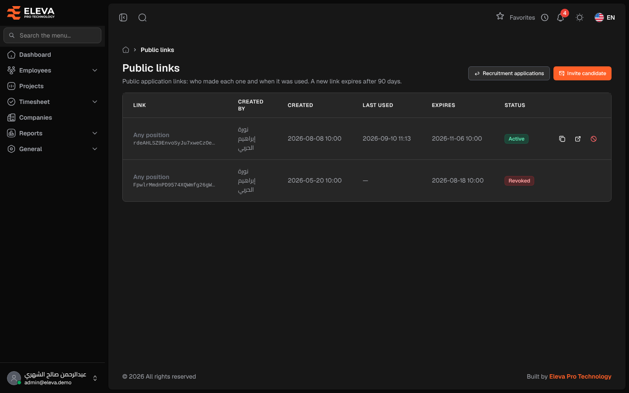Viewport: 629px width, 393px height.
Task: Click the Employees sidebar icon
Action: coord(11,70)
